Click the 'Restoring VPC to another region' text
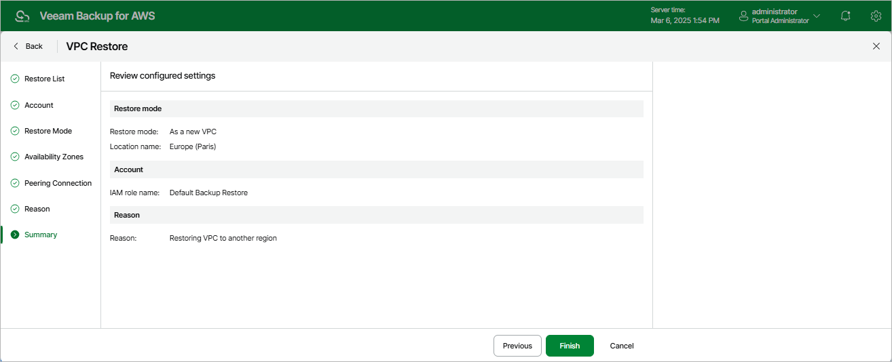 [223, 239]
